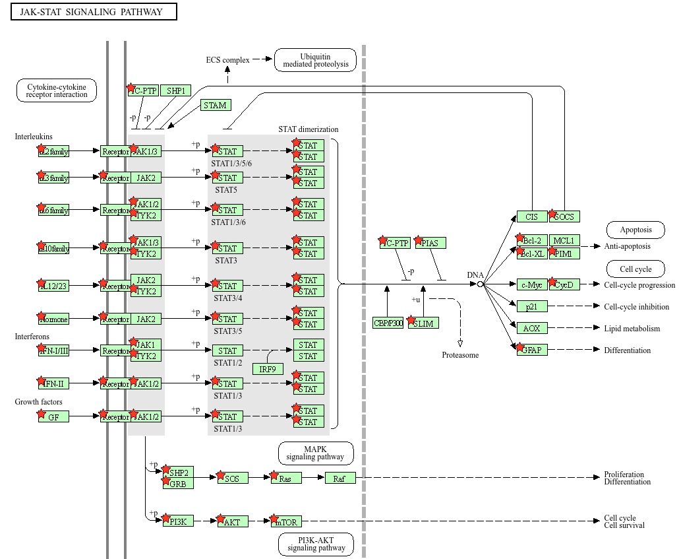Open Cytokine-cytokine receptor interaction pathway

coord(56,91)
